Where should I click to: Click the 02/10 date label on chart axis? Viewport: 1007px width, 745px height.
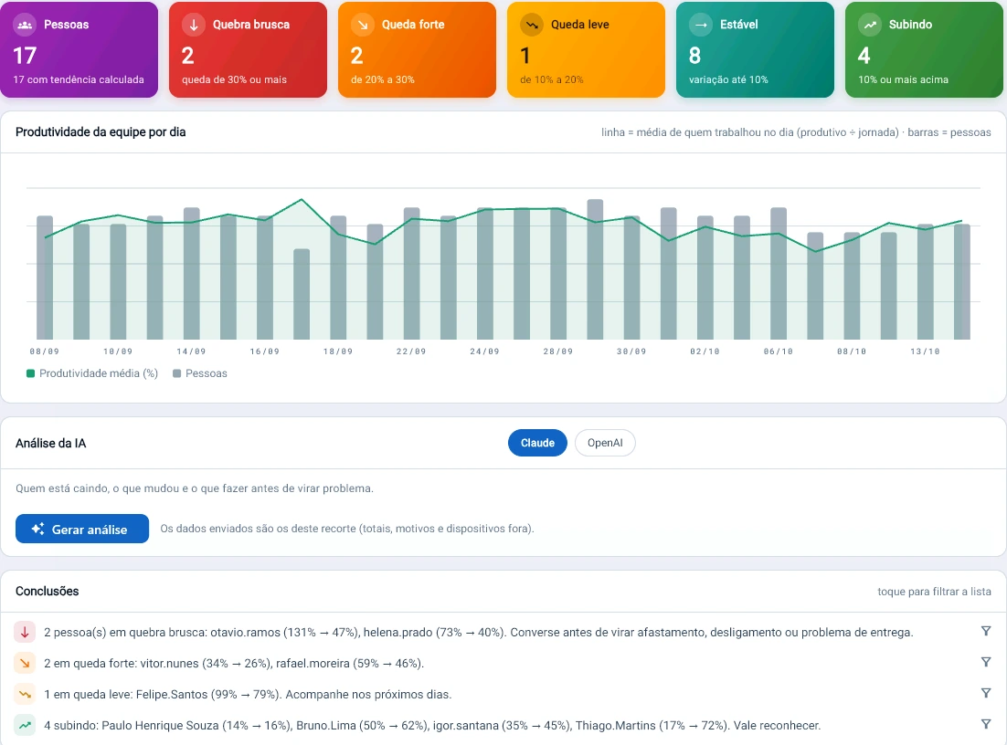(x=705, y=352)
